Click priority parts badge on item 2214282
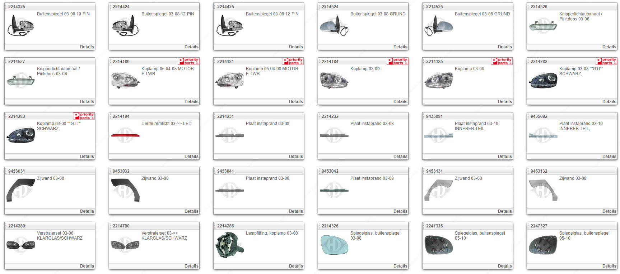Image resolution: width=620 pixels, height=274 pixels. [606, 61]
